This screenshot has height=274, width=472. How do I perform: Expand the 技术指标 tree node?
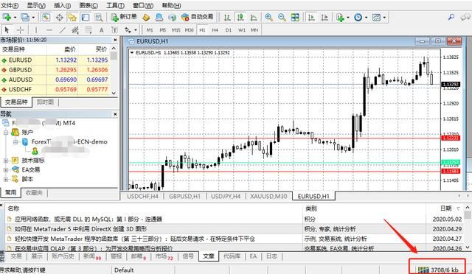tap(6, 161)
